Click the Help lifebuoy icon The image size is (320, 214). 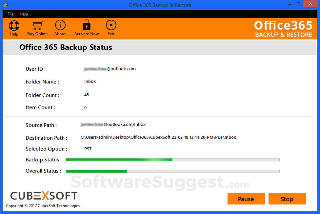tap(14, 26)
